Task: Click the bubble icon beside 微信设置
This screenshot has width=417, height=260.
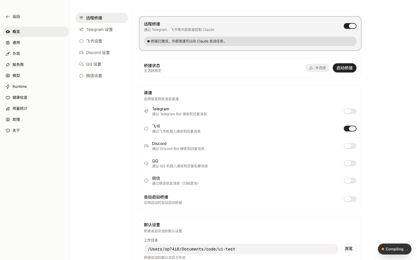Action: tap(81, 76)
